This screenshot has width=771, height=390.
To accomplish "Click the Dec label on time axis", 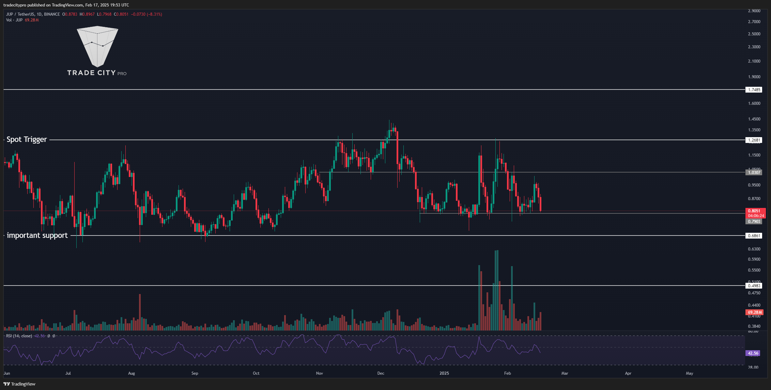I will 381,373.
